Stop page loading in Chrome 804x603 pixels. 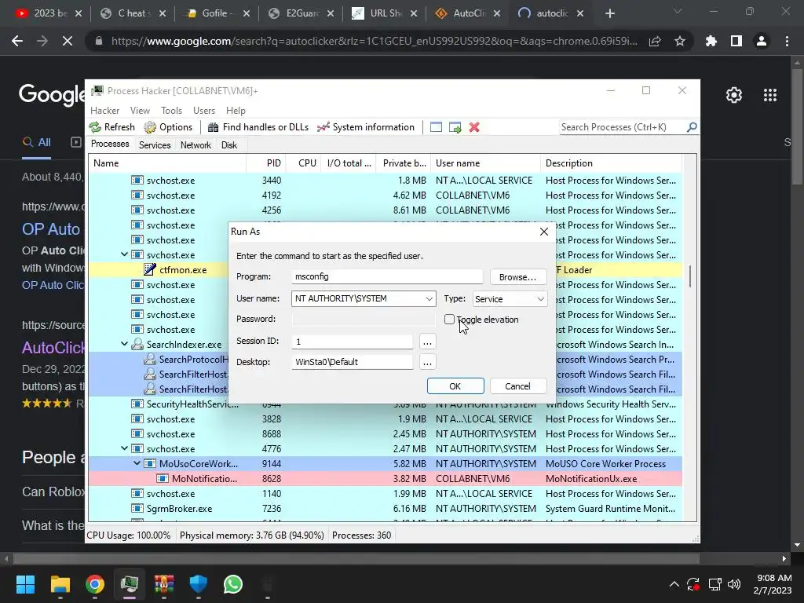coord(68,41)
